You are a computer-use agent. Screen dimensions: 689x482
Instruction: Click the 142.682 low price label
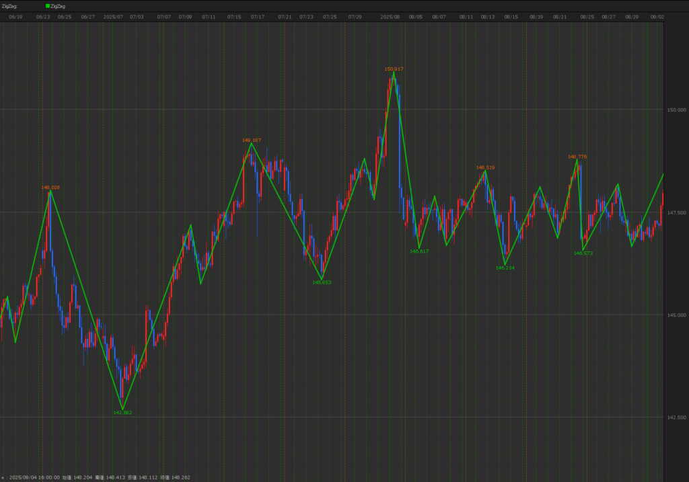tap(122, 413)
